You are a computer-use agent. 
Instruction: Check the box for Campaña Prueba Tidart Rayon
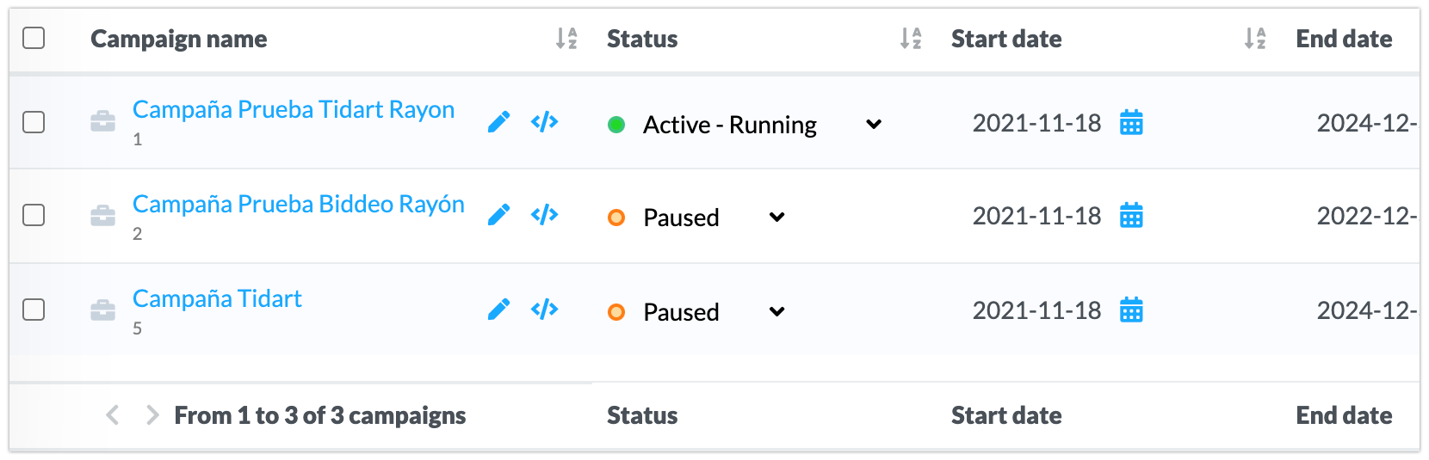click(x=34, y=122)
